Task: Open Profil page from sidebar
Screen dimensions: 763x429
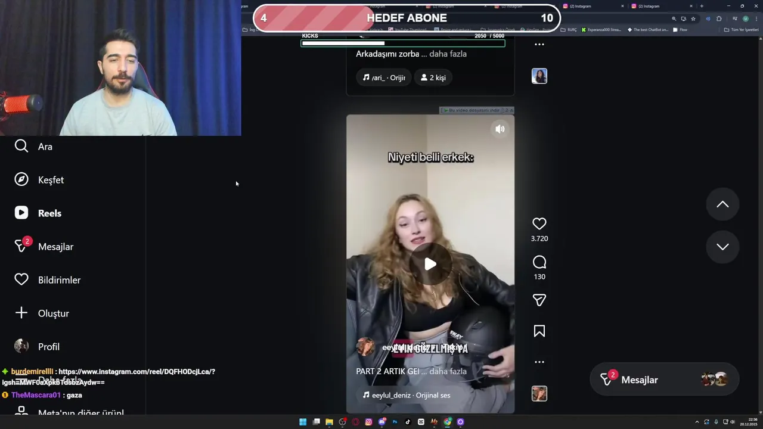Action: coord(37,347)
